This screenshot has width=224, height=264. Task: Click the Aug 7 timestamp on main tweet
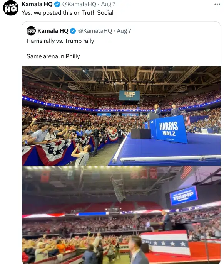[x=108, y=4]
